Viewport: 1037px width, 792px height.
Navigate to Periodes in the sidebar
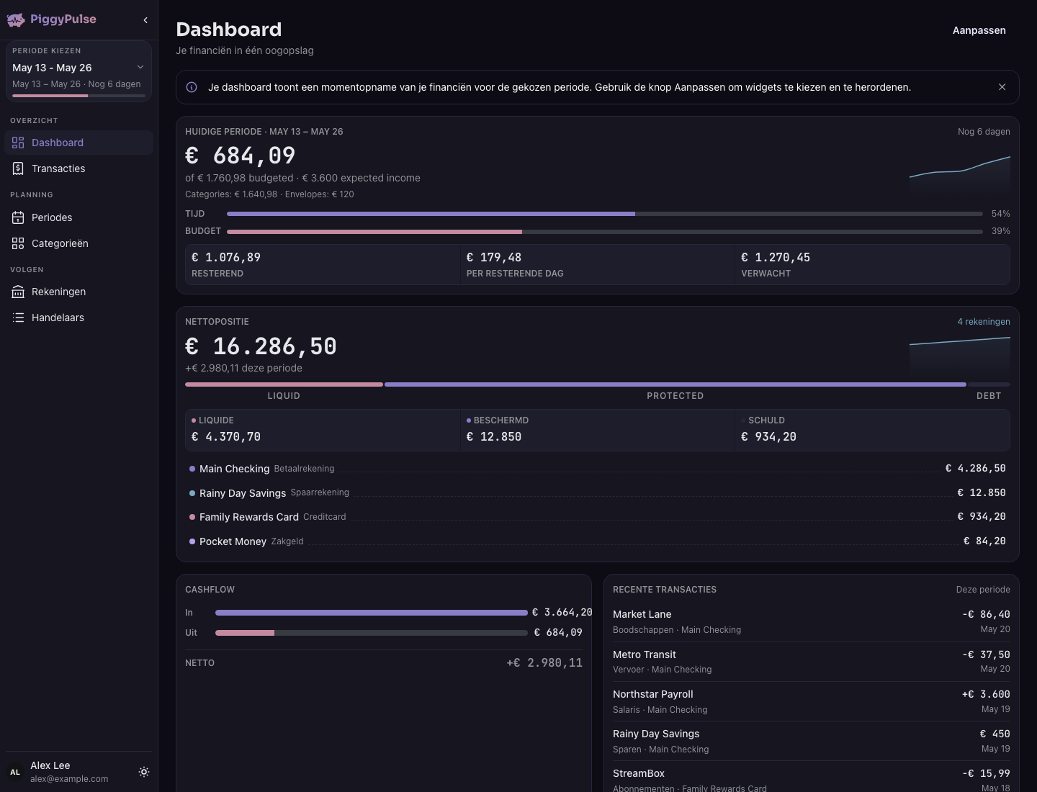[78, 217]
